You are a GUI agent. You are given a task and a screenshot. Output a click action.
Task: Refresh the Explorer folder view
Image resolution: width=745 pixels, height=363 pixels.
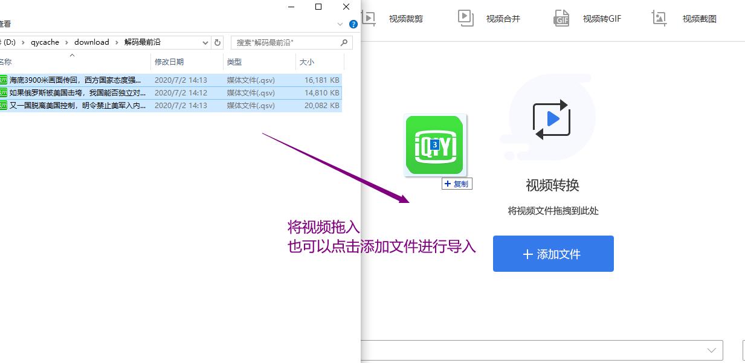pos(218,42)
